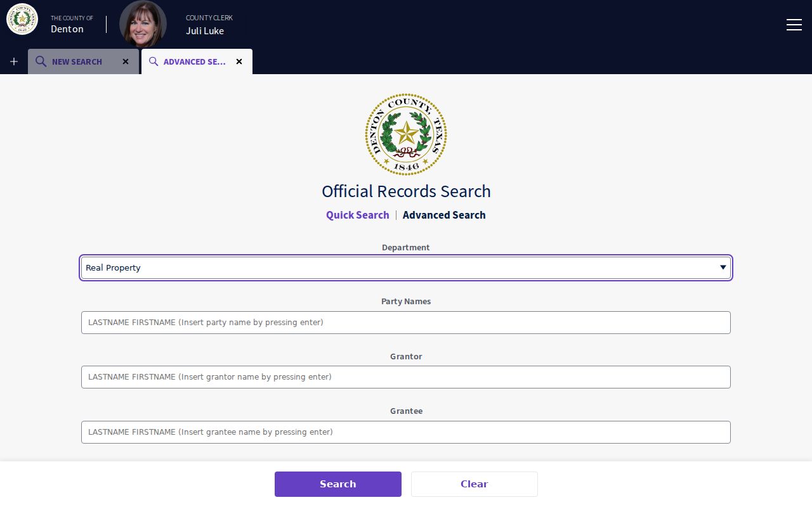Close the New Search tab

tap(126, 61)
